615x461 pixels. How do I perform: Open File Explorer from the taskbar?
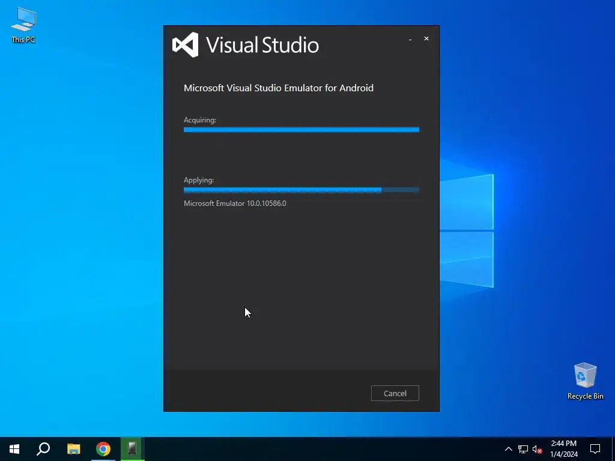click(73, 449)
